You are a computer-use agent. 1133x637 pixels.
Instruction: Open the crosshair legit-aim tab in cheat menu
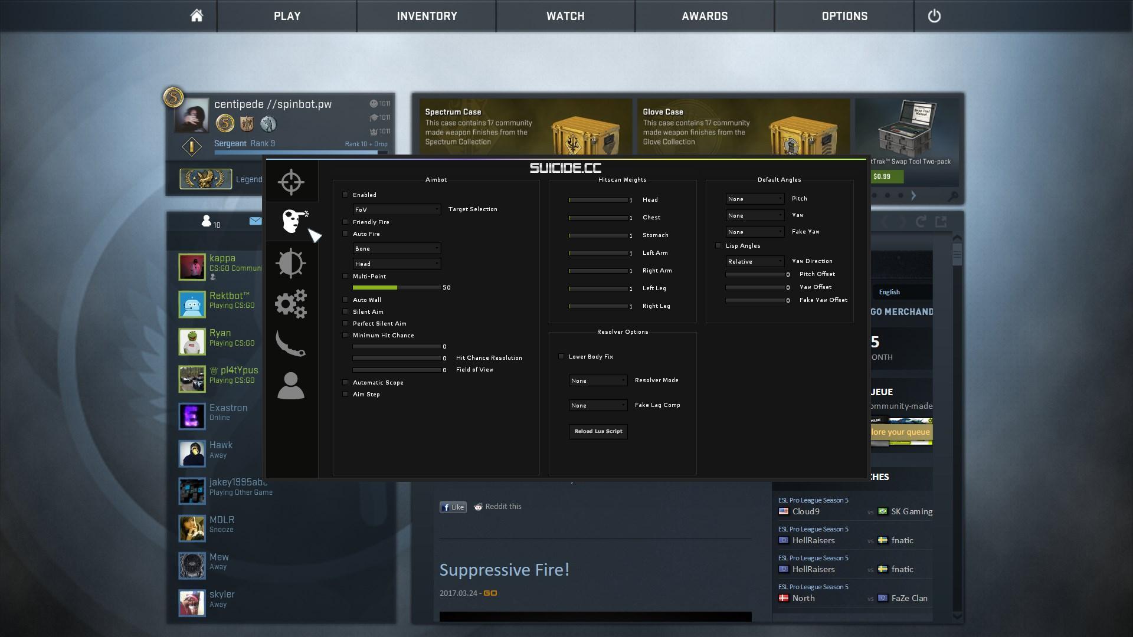[x=292, y=182]
